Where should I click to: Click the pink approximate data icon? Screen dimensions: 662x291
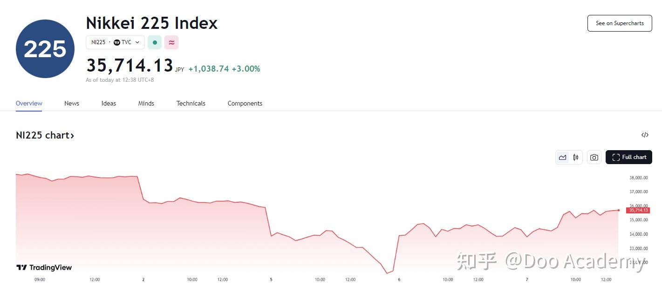171,42
